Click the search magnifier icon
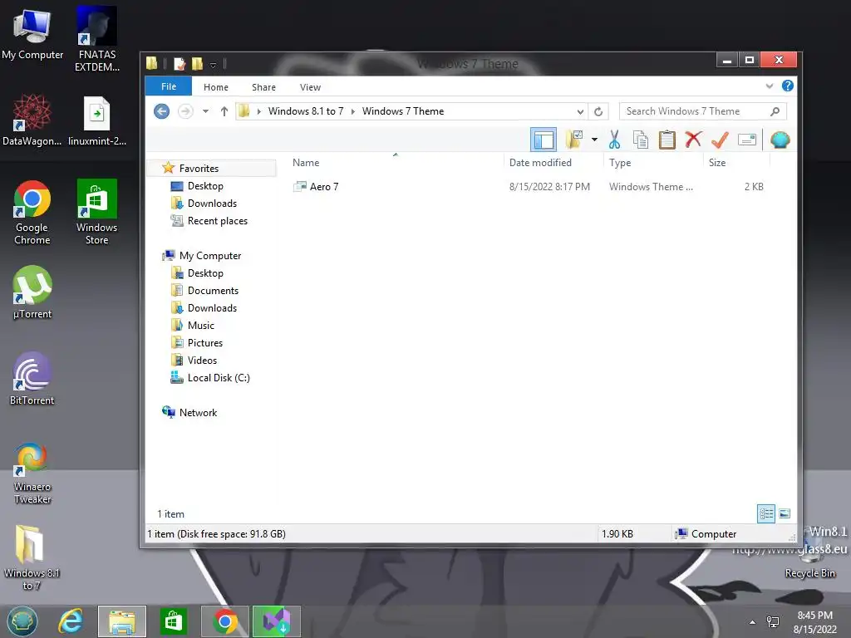This screenshot has height=638, width=851. 775,111
